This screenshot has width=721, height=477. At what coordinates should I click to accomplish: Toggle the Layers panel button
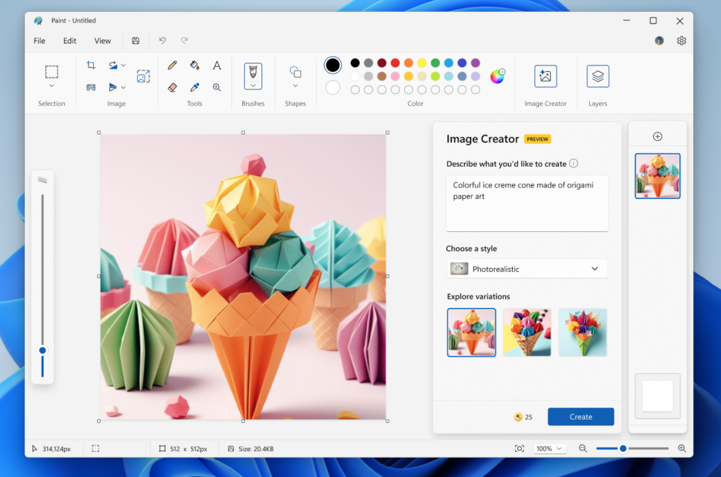598,76
